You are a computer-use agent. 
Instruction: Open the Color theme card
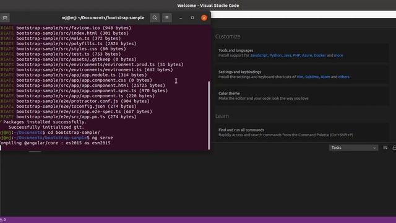pyautogui.click(x=302, y=96)
